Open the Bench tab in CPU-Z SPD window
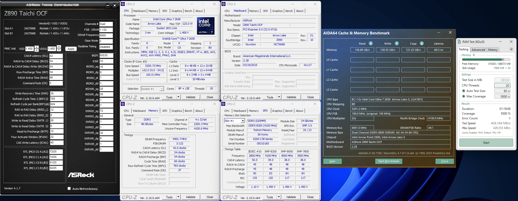This screenshot has height=201, width=518. click(x=289, y=111)
